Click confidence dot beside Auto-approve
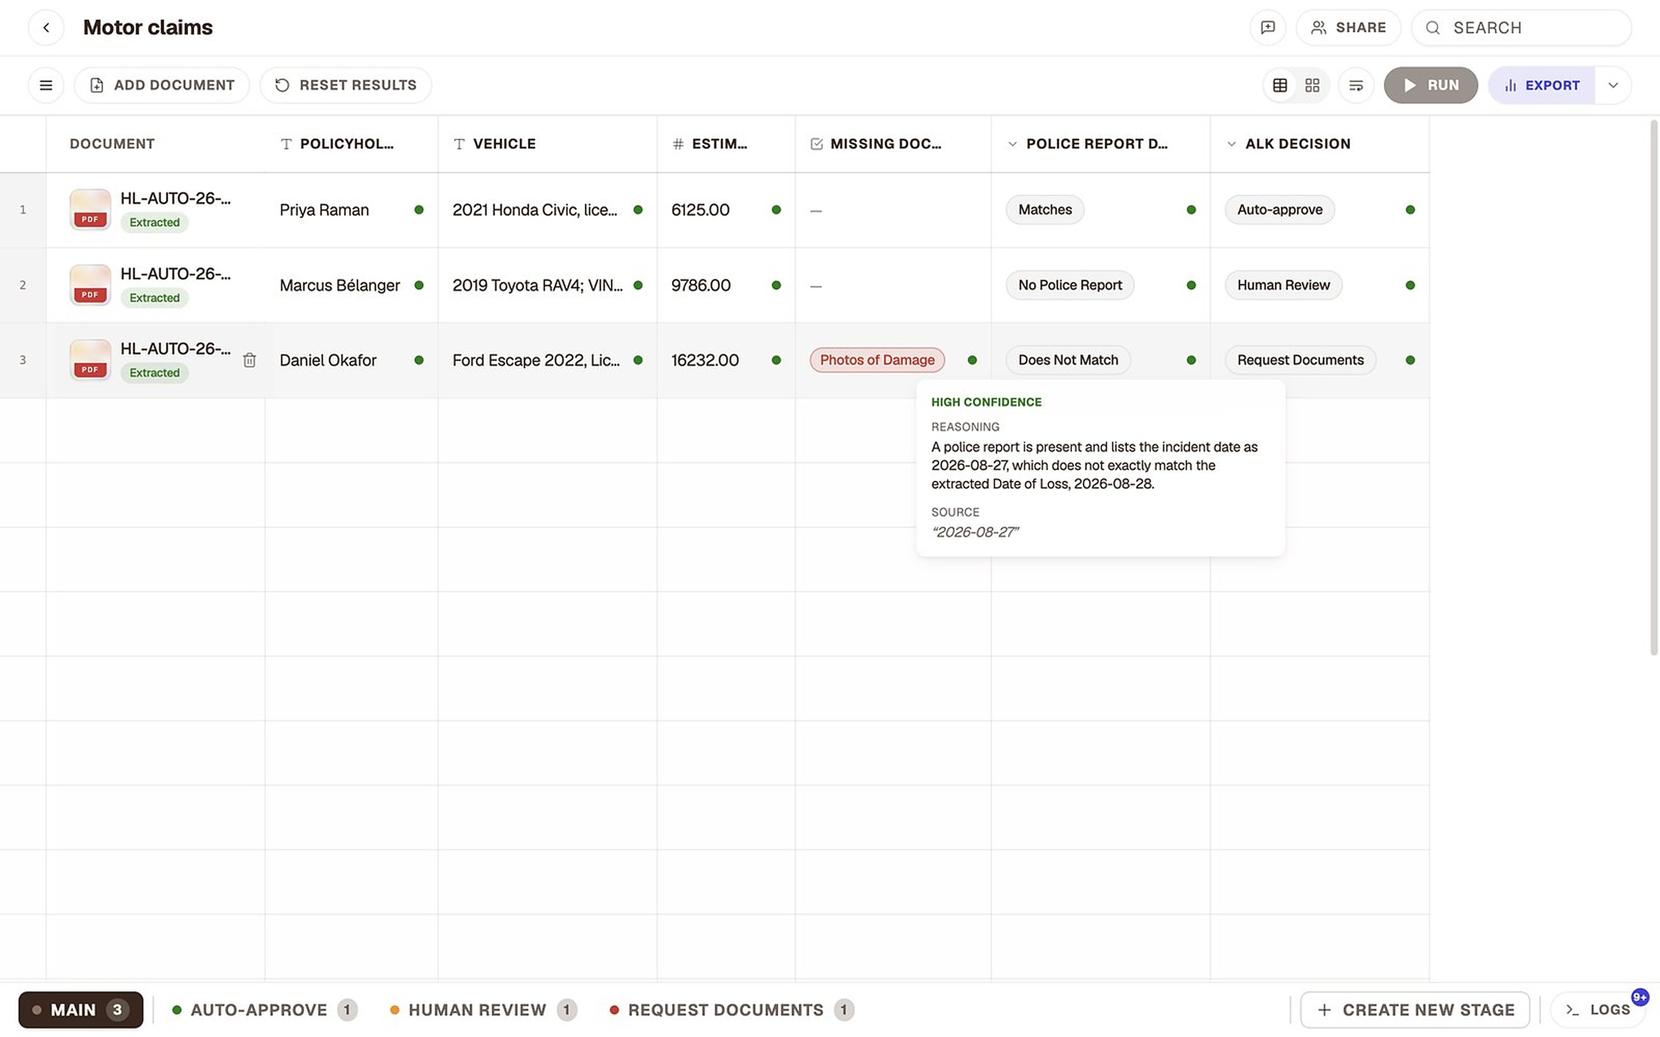This screenshot has width=1660, height=1037. coord(1410,210)
